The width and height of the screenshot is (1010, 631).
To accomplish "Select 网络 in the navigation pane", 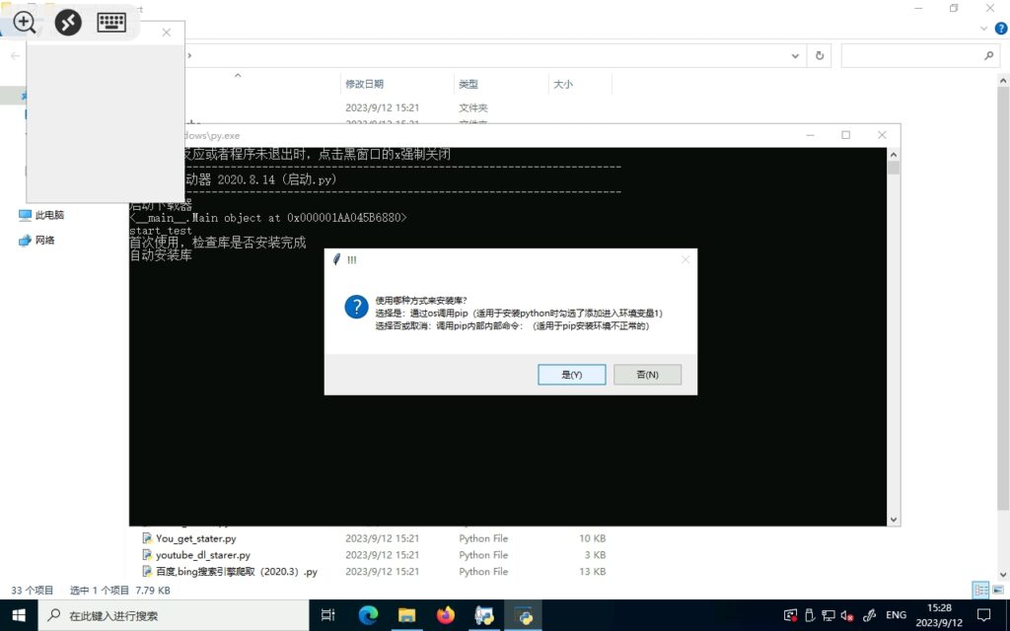I will 44,240.
